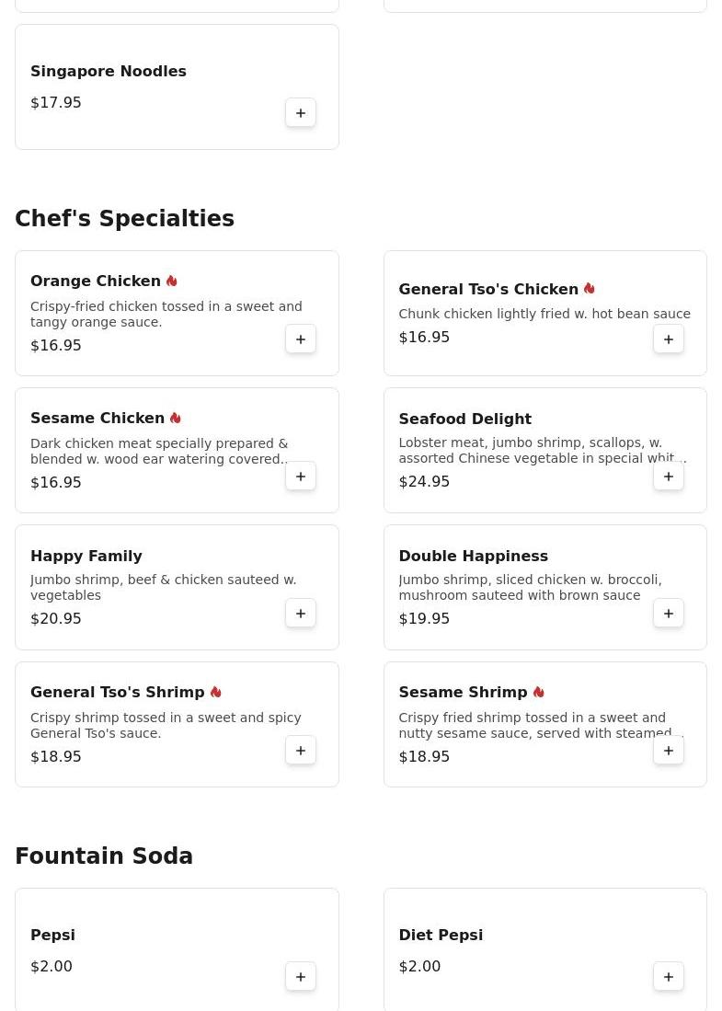
Task: Add Happy Family to cart
Action: 301,614
